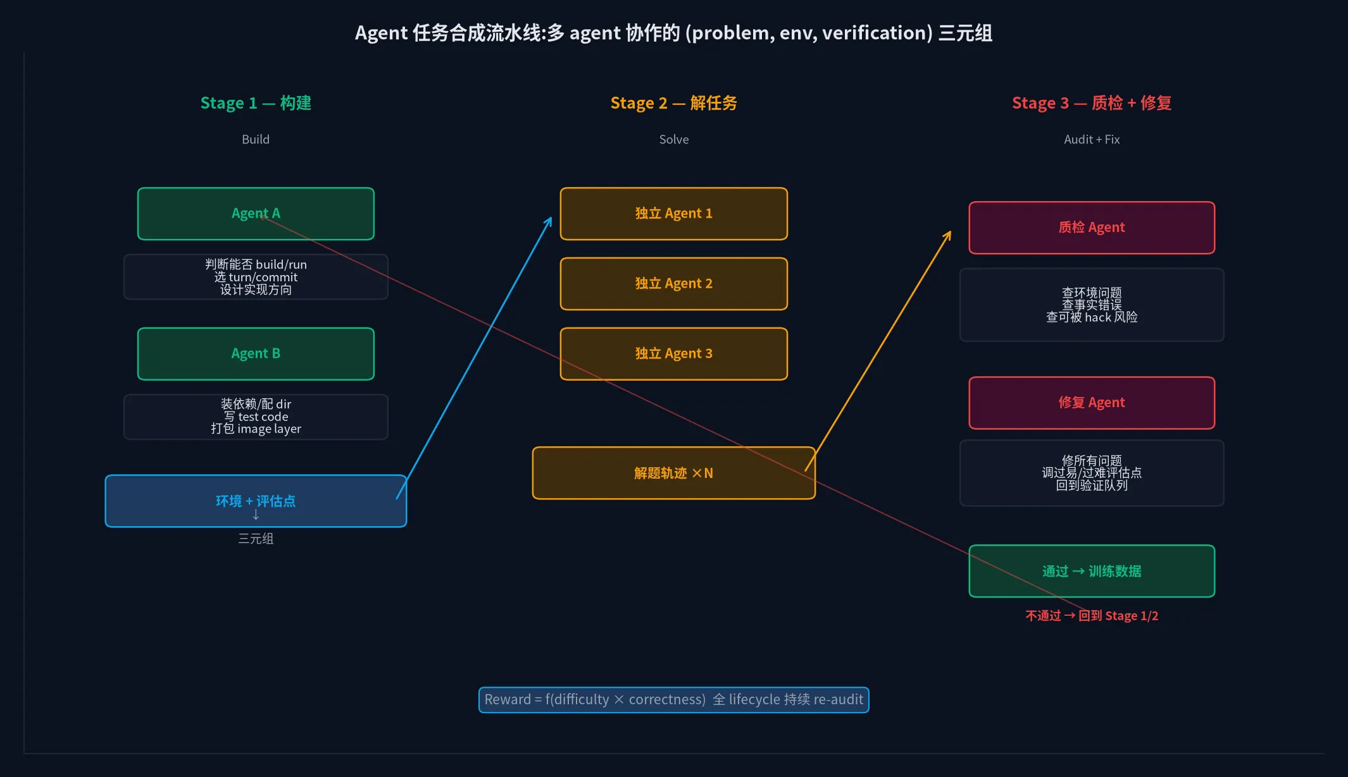Click the Build subtitle text

pos(256,139)
